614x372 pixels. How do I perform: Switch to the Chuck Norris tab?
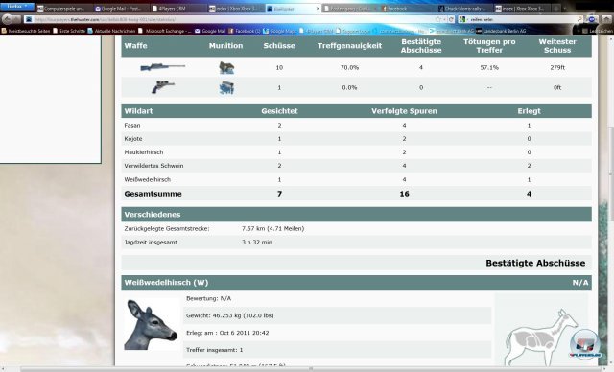click(464, 9)
